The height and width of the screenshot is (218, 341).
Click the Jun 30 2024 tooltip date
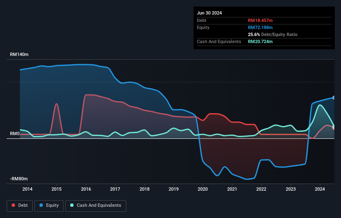point(209,13)
